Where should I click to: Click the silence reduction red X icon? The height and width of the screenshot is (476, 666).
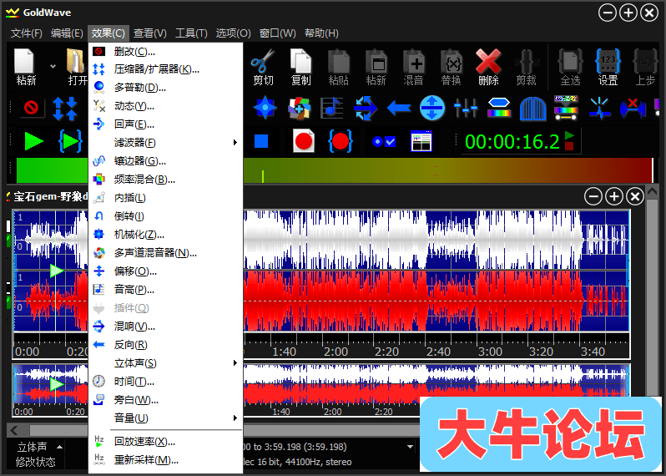(633, 108)
